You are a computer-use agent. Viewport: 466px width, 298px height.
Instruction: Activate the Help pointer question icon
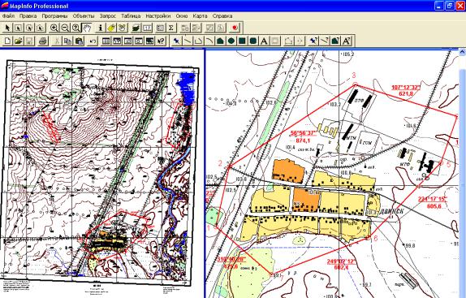pos(161,41)
